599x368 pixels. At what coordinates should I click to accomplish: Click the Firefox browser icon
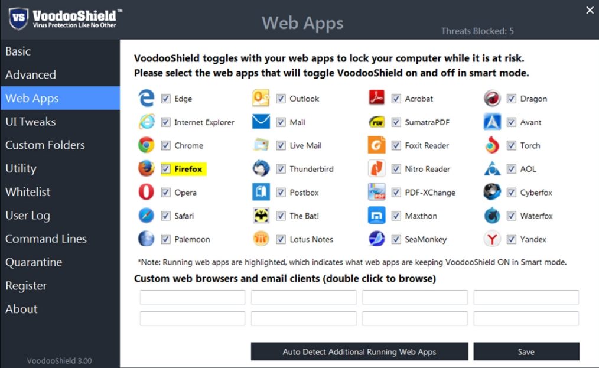(x=147, y=168)
